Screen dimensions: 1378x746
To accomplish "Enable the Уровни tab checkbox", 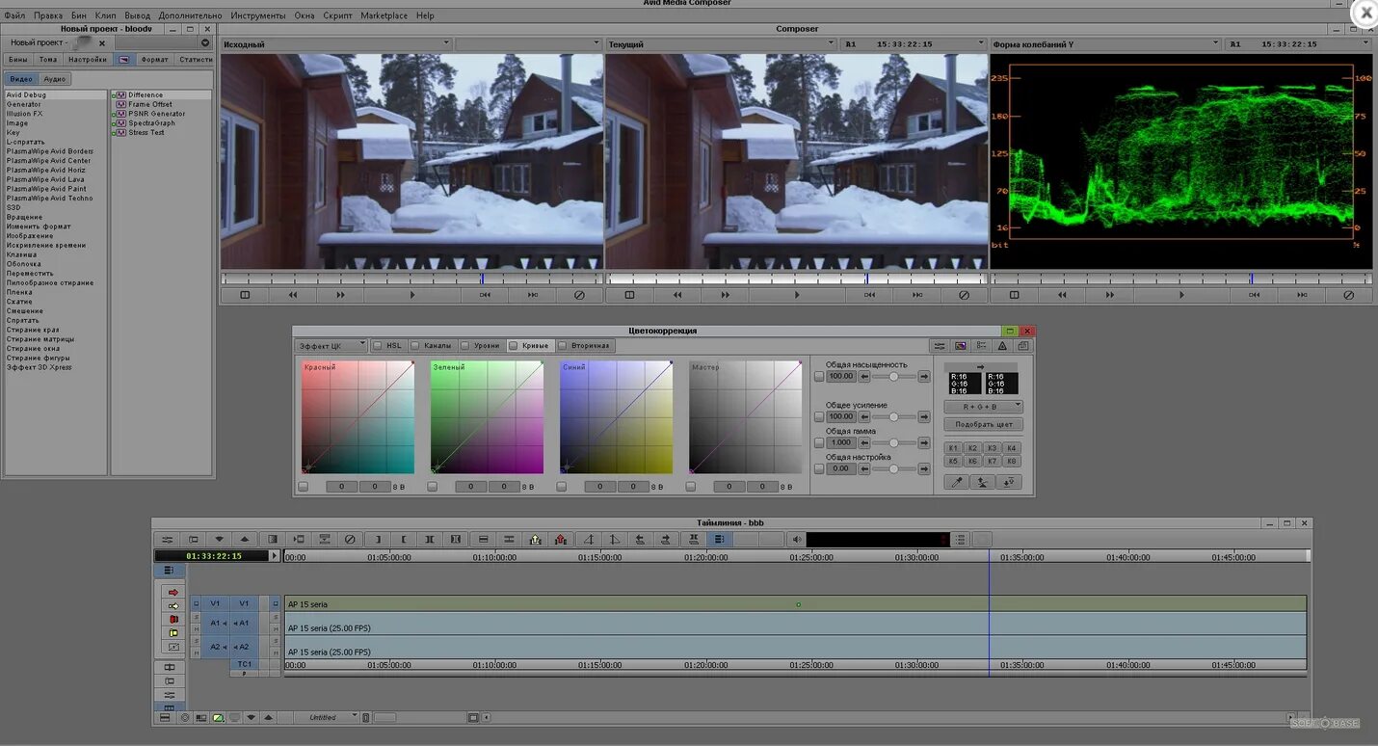I will [464, 345].
